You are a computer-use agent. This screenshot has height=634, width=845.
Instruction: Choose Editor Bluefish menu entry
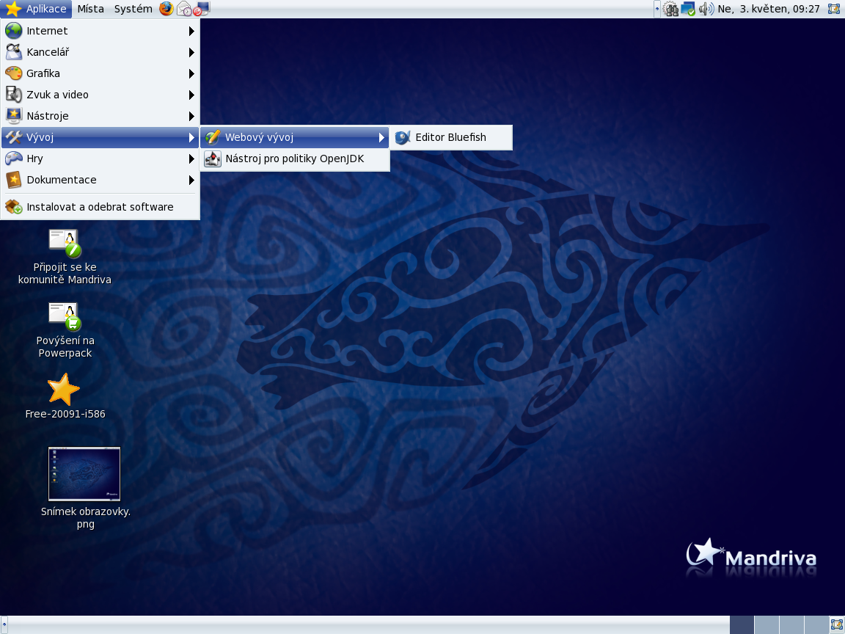click(x=451, y=137)
